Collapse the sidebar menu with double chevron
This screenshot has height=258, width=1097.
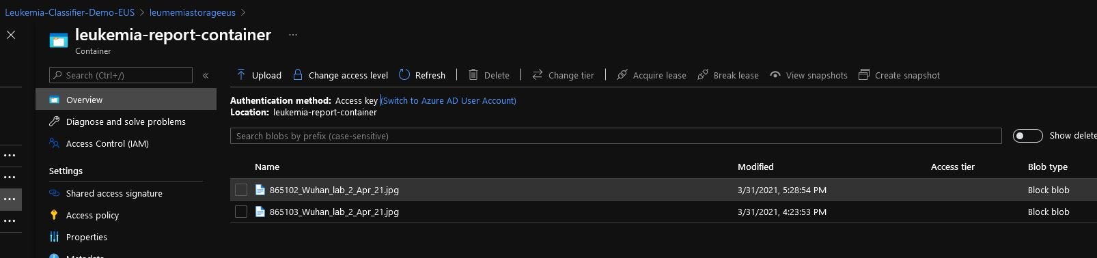[x=206, y=76]
